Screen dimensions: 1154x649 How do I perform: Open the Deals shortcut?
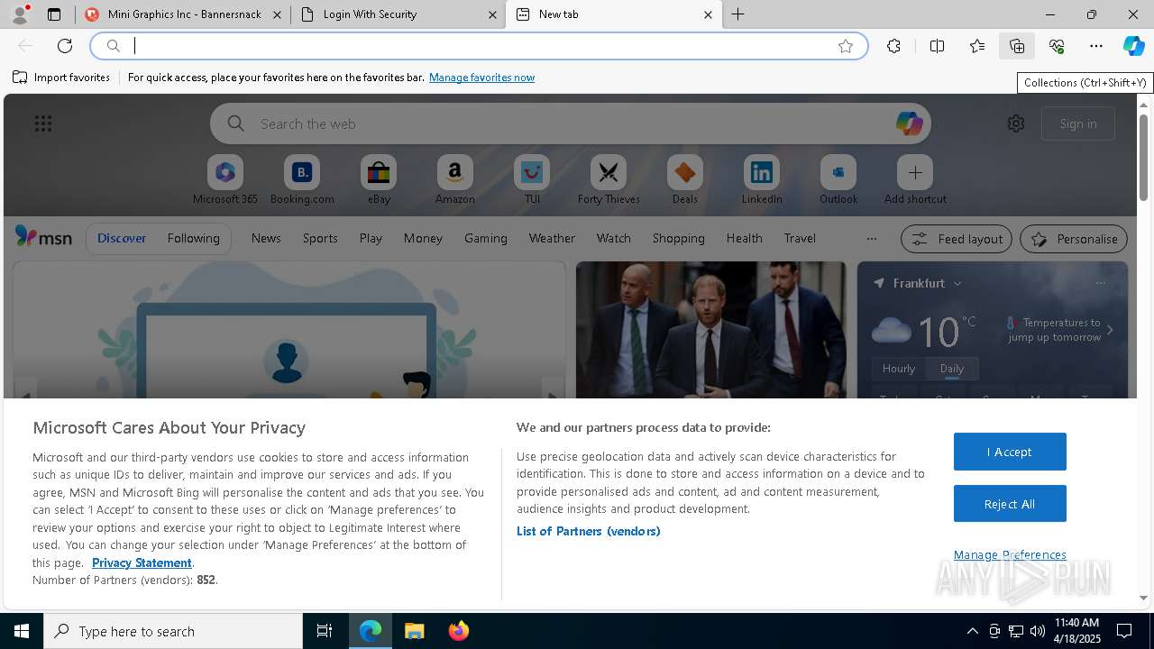pyautogui.click(x=685, y=180)
